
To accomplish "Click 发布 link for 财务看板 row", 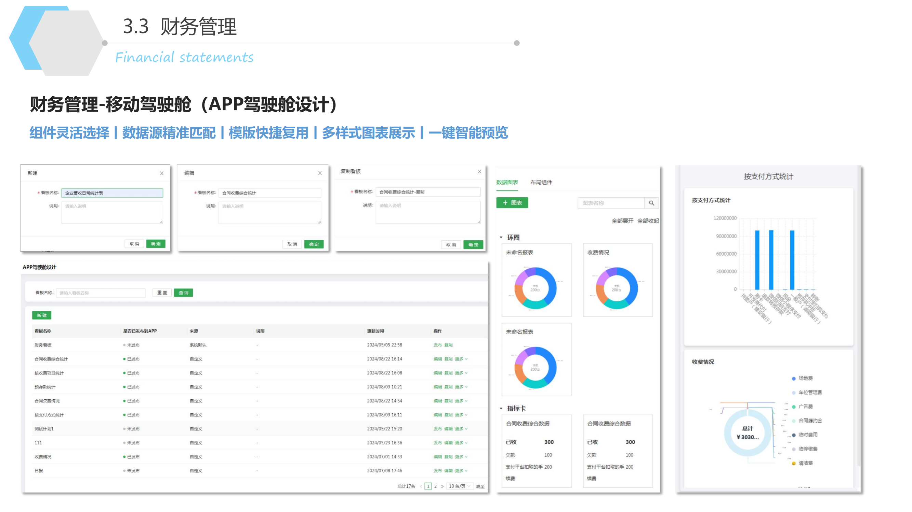I will coord(437,345).
